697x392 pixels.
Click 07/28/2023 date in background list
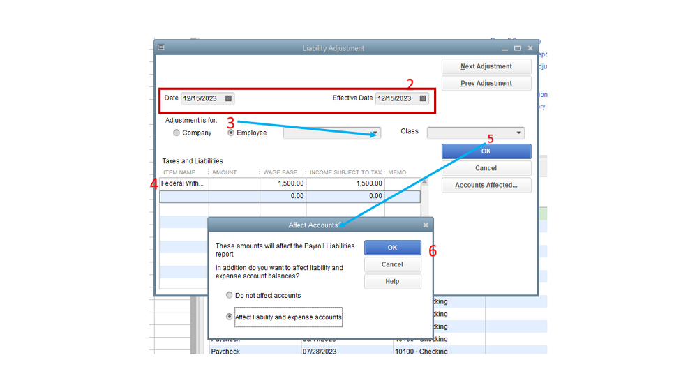pyautogui.click(x=320, y=351)
